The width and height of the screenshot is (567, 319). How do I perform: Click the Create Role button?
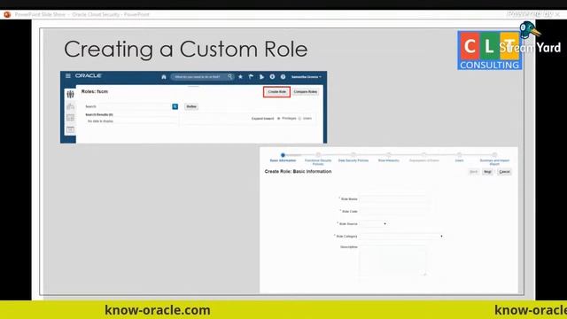[x=276, y=92]
